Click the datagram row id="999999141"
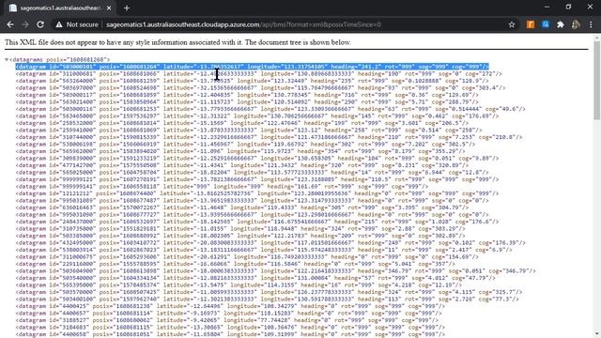 [x=223, y=186]
